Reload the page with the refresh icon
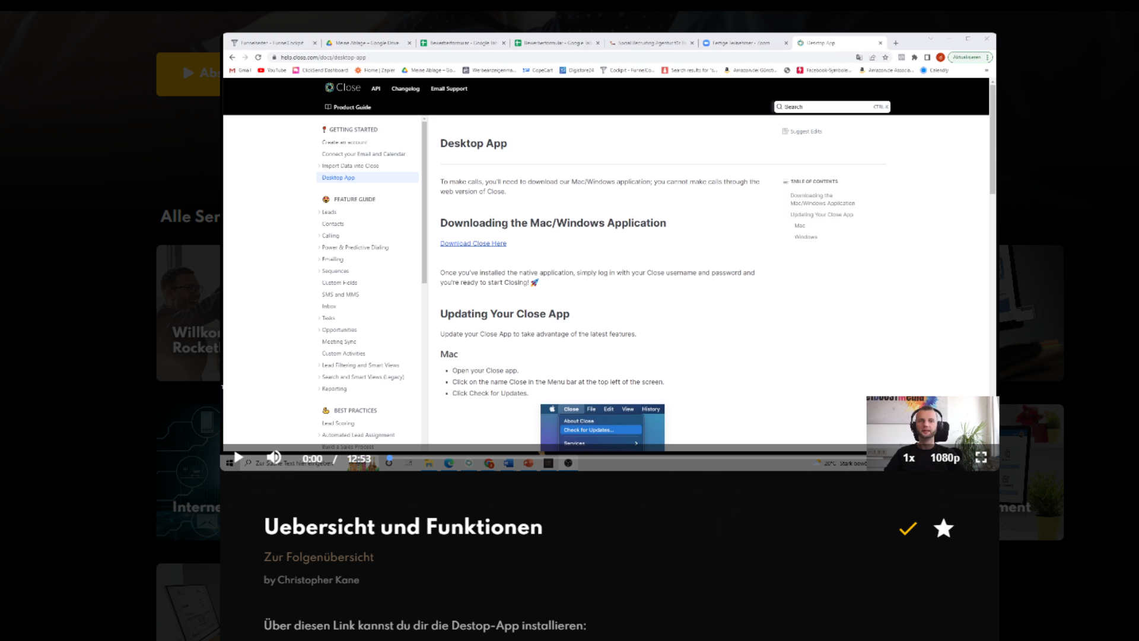 point(258,58)
